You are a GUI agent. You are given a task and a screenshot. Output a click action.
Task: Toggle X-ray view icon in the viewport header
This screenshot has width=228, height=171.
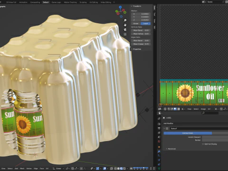point(111,169)
